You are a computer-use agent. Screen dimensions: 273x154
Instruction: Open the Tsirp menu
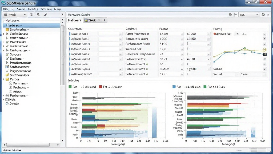pos(57,9)
